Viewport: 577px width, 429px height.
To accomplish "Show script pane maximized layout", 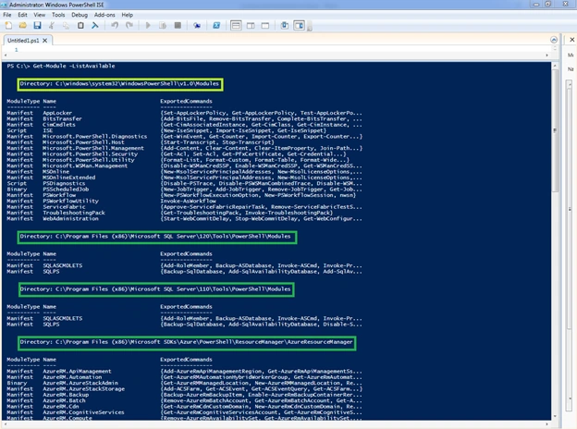I will [265, 25].
